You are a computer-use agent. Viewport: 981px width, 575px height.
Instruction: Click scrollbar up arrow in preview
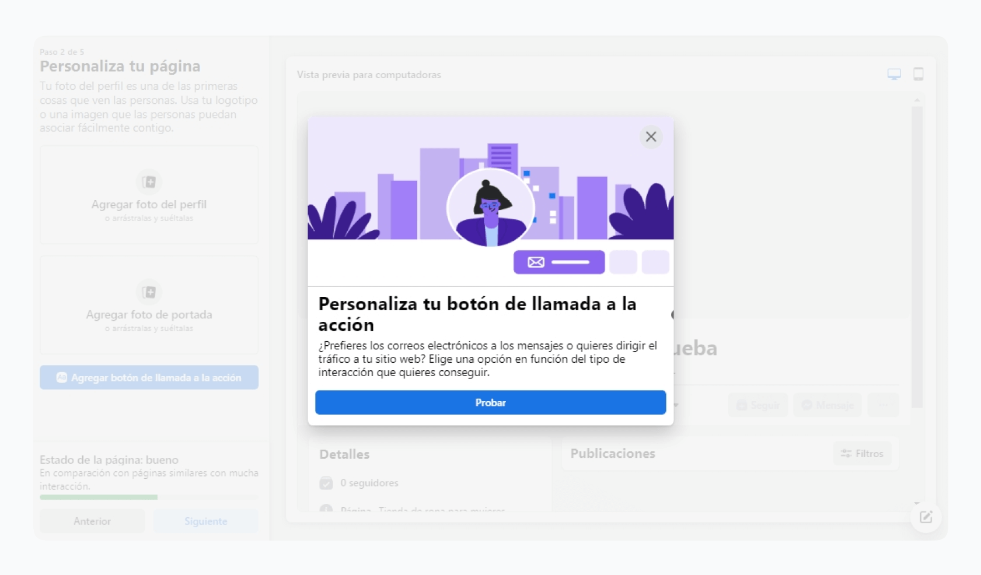point(917,100)
